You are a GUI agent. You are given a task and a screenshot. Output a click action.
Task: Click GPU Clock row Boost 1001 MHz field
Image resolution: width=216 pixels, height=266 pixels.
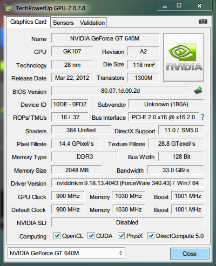pyautogui.click(x=188, y=196)
